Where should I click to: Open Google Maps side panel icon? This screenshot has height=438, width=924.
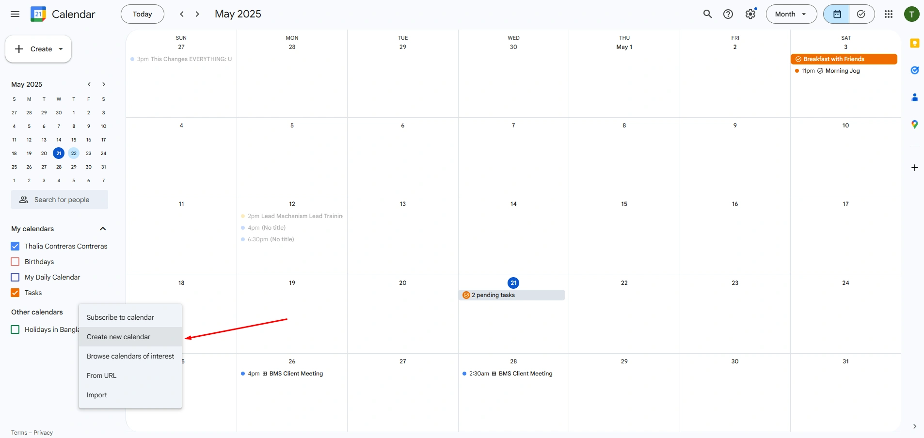(914, 125)
